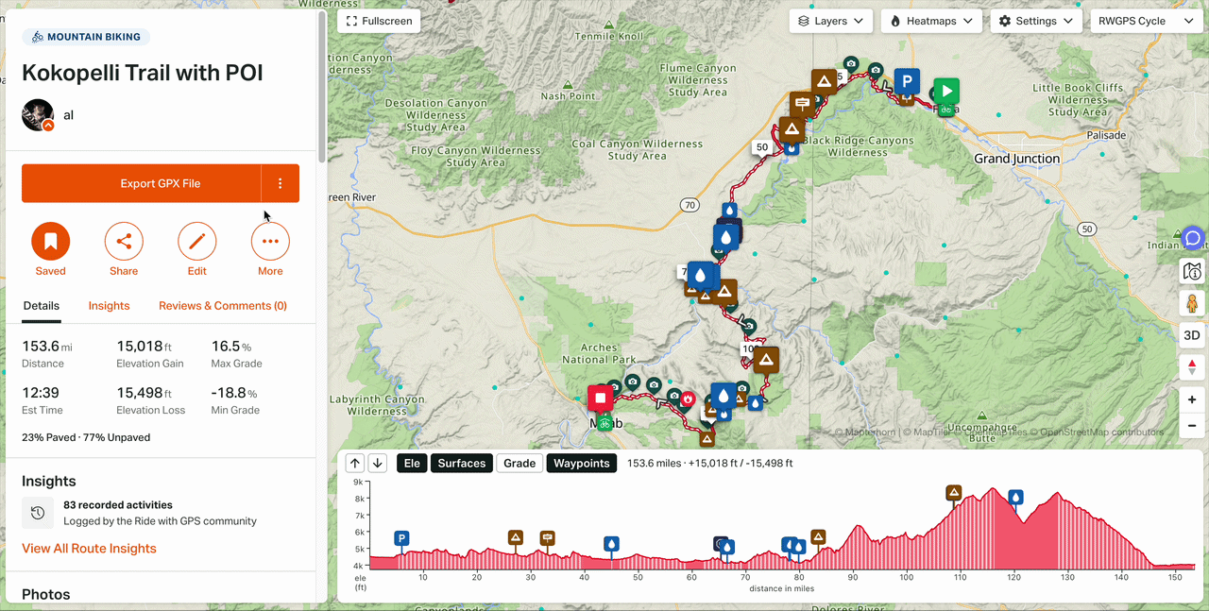The height and width of the screenshot is (611, 1209).
Task: Click the "Grand Junction" map label
Action: tap(1017, 160)
